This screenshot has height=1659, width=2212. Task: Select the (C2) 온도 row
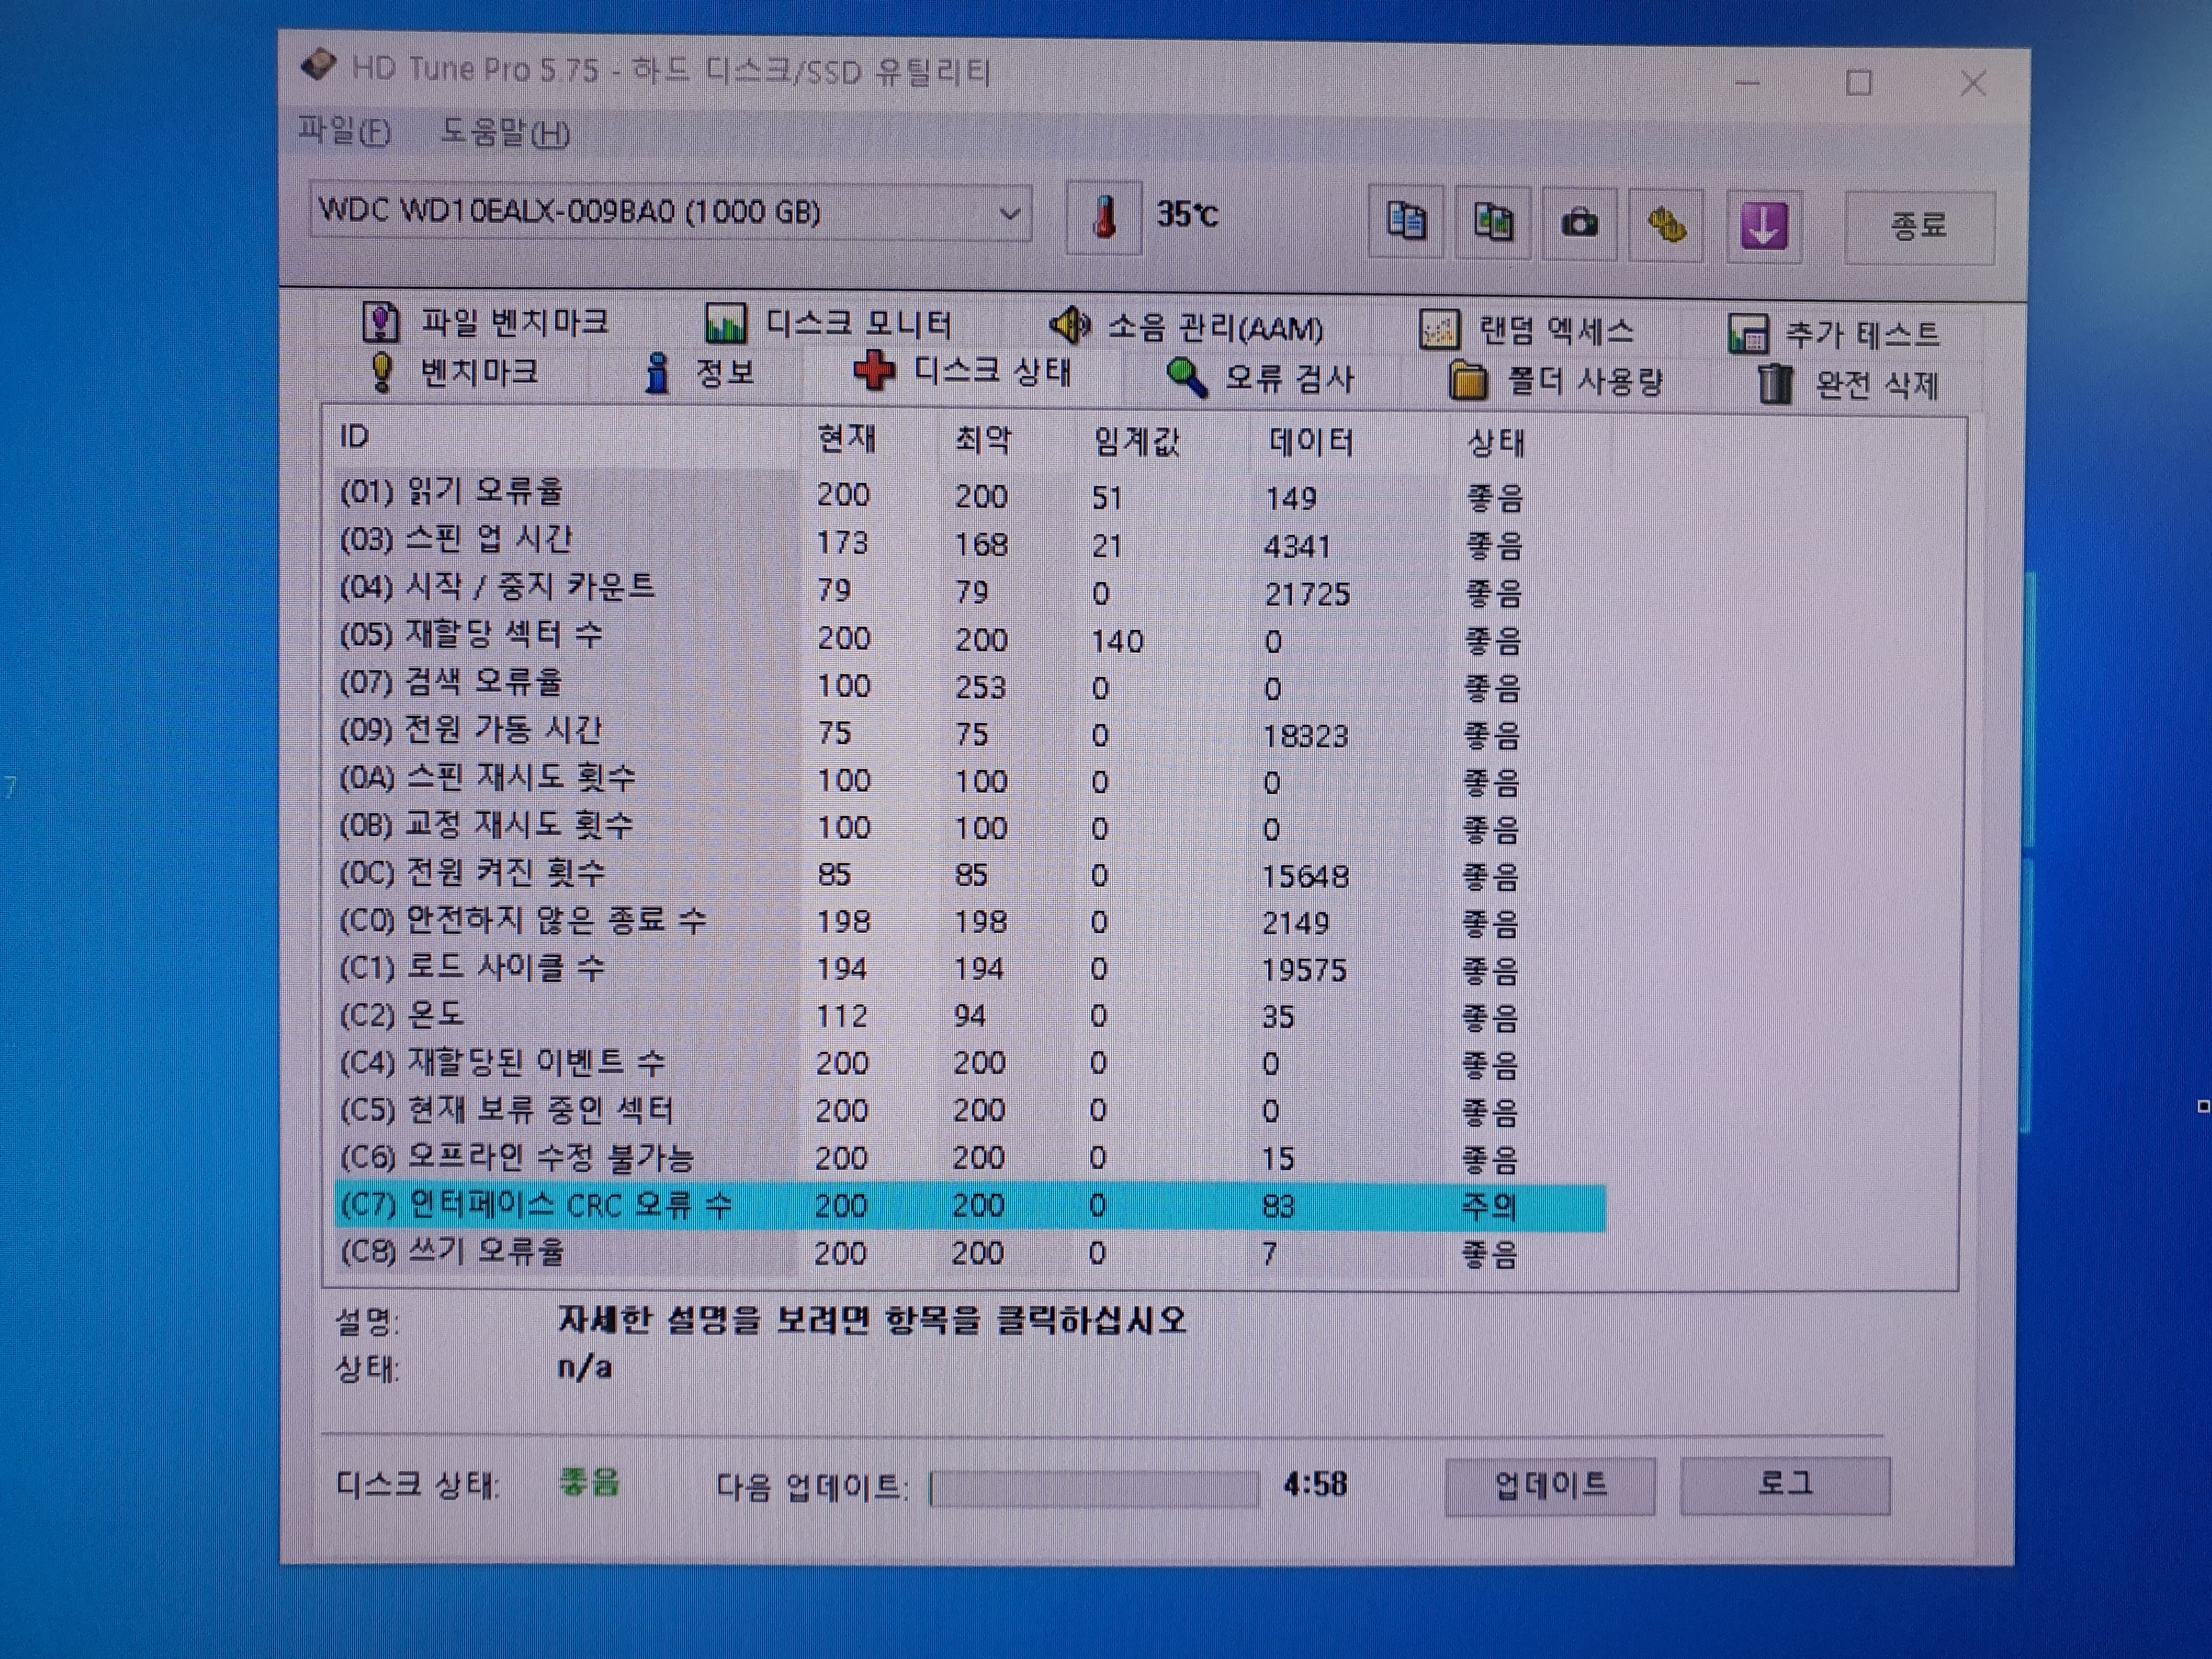click(971, 1016)
